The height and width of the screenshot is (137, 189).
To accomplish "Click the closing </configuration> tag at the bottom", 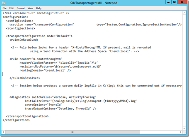I will click(16, 120).
